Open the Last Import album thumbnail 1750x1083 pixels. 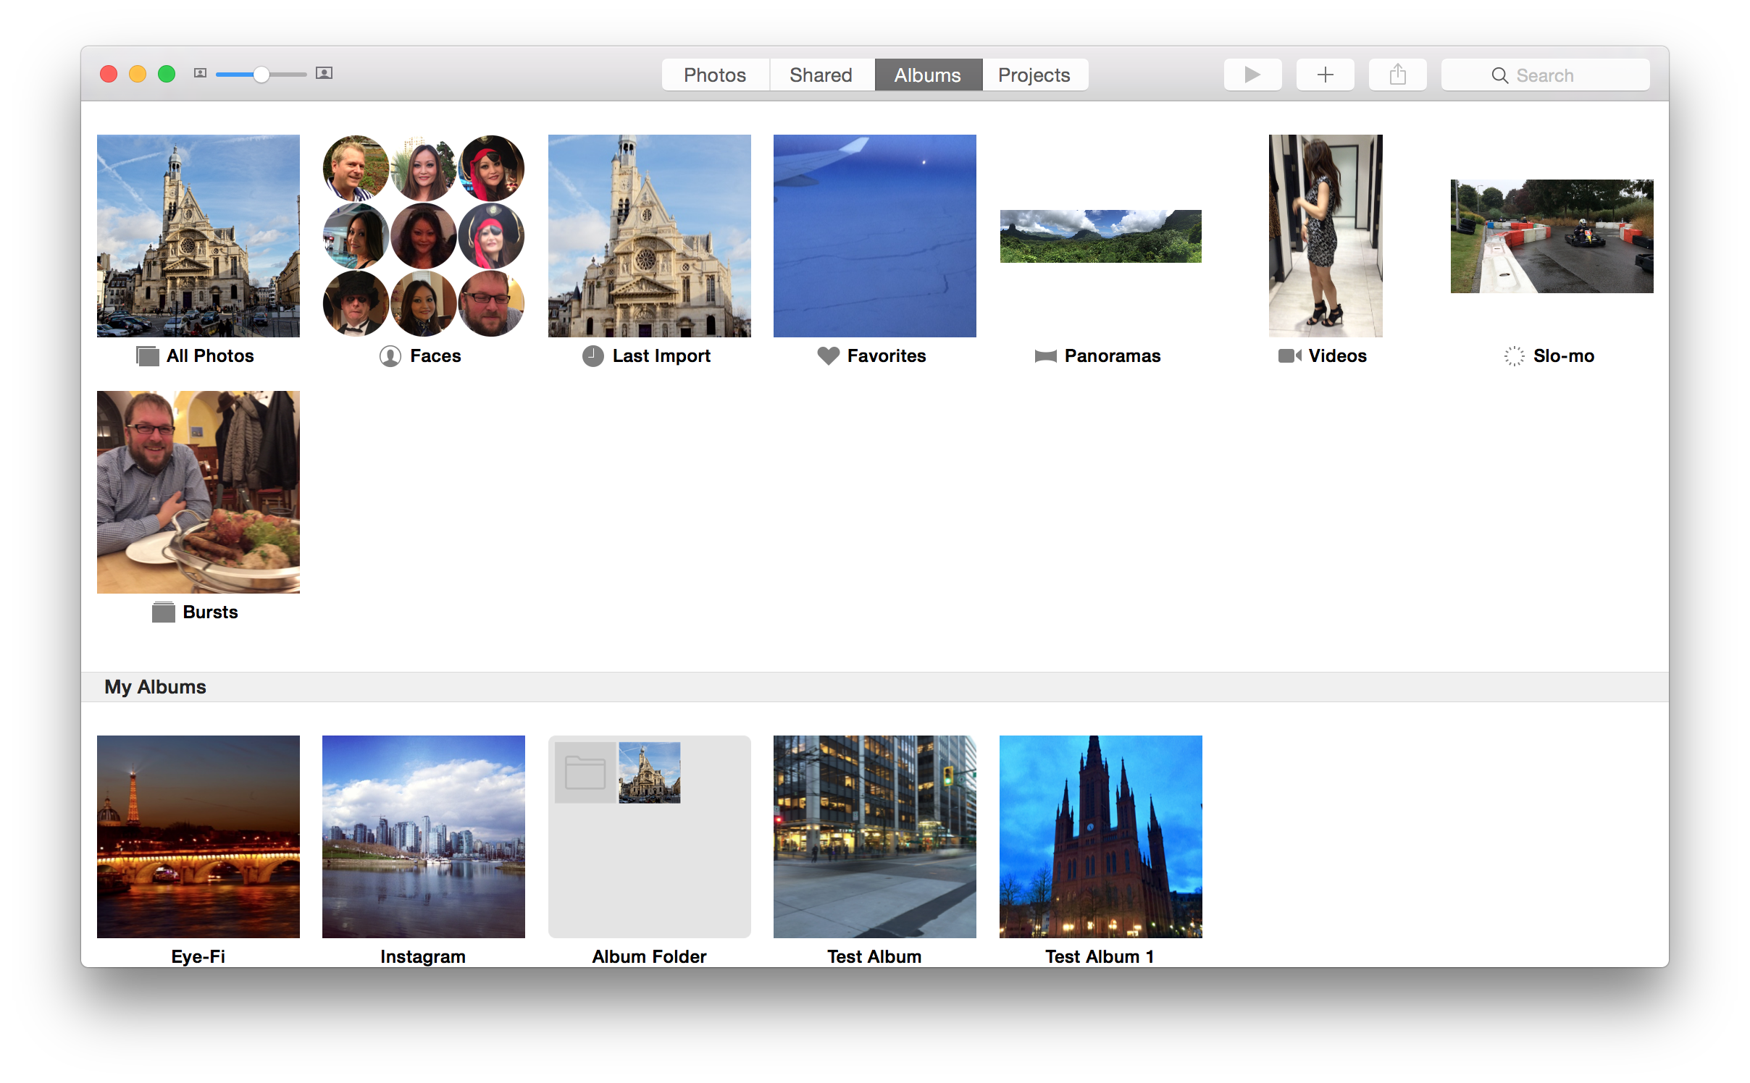[x=650, y=236]
